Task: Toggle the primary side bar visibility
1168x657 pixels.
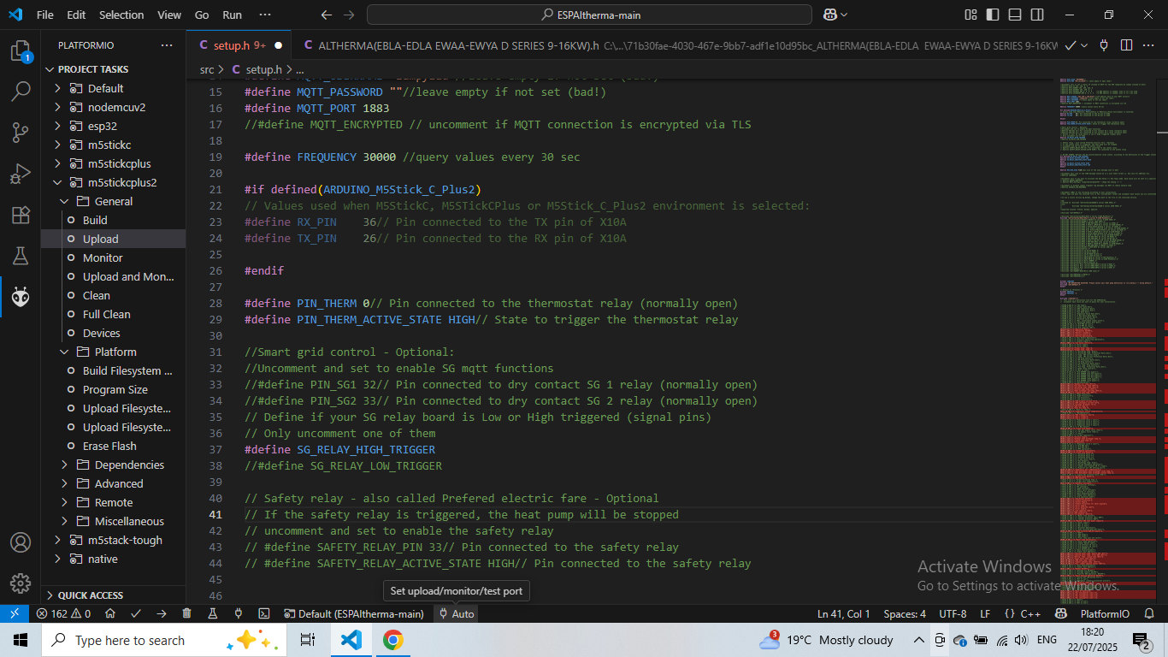Action: point(993,15)
